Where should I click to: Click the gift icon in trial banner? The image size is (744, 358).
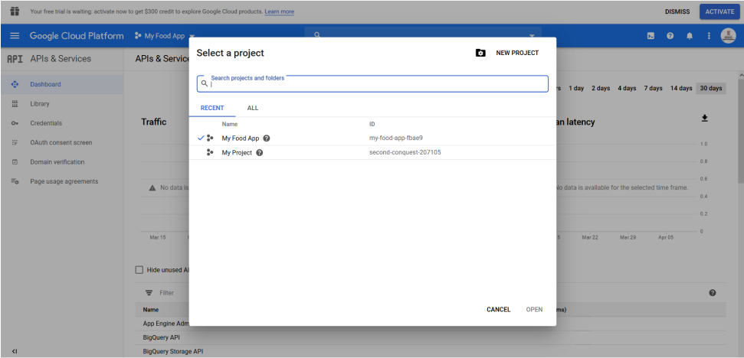(15, 11)
